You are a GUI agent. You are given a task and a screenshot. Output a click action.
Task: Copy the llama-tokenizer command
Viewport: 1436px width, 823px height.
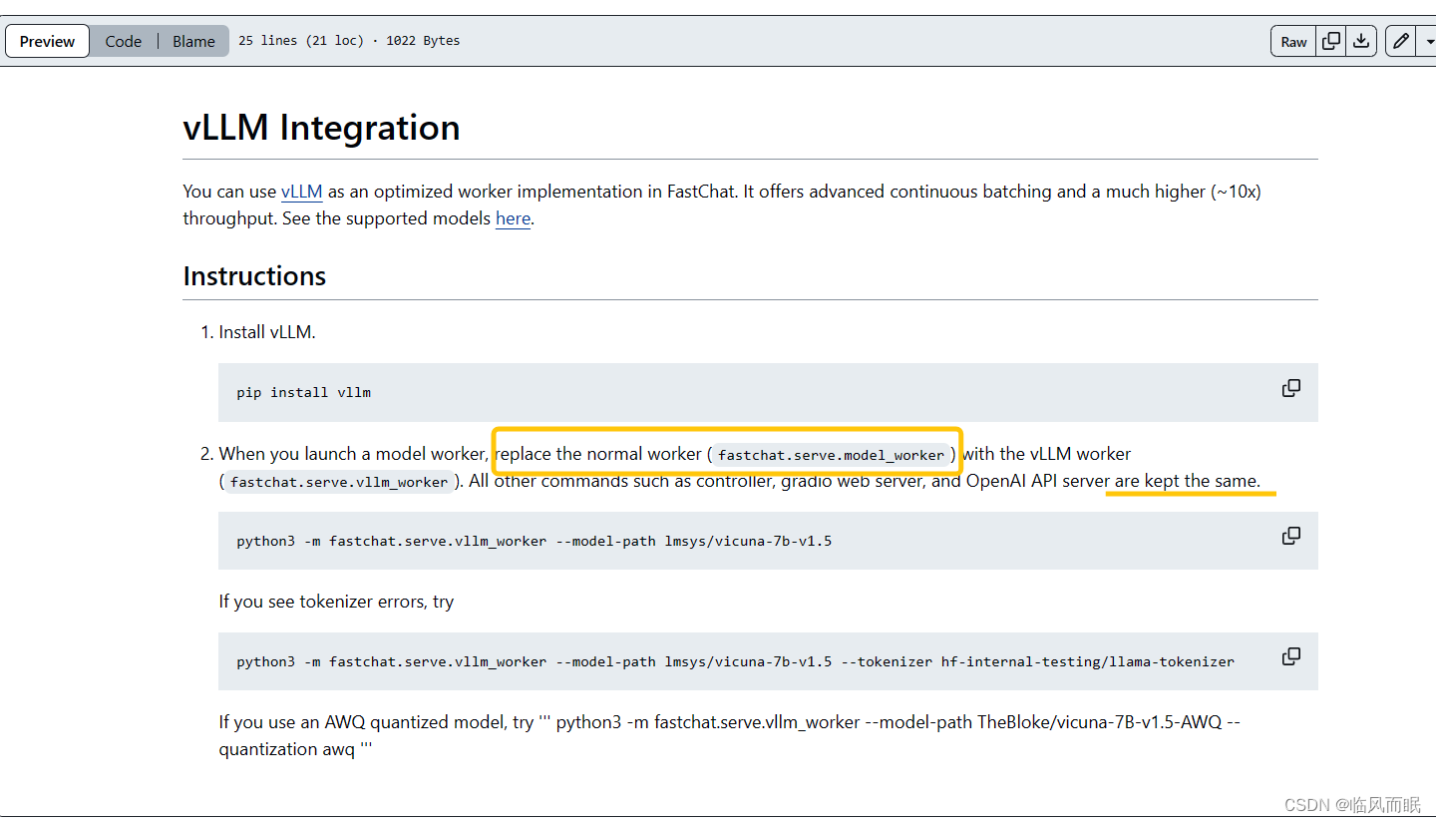pos(1290,656)
